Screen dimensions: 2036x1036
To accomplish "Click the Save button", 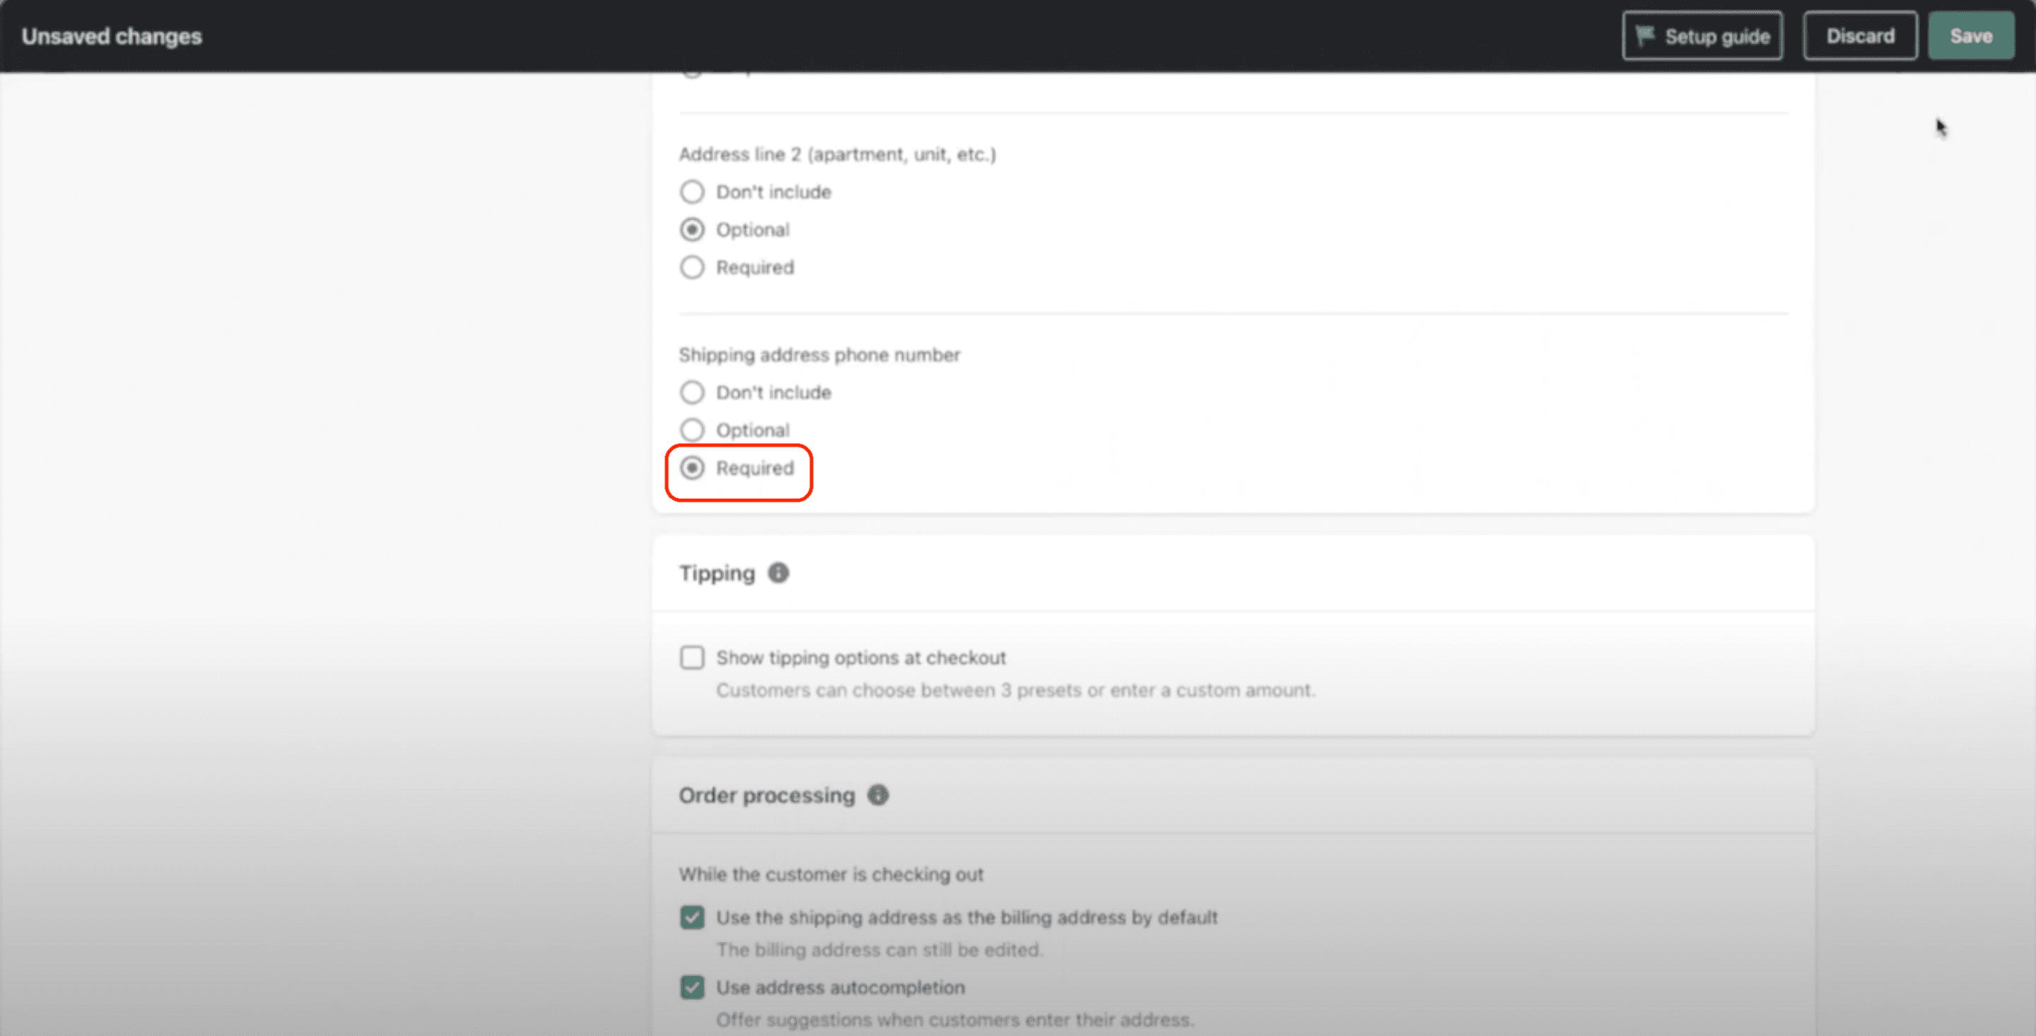I will tap(1970, 36).
